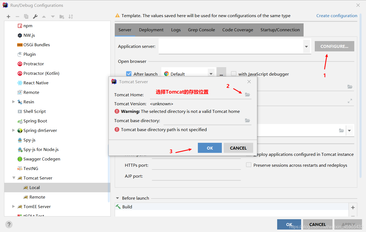Sort configurations alphabetically icon
Image resolution: width=366 pixels, height=232 pixels.
(71, 17)
